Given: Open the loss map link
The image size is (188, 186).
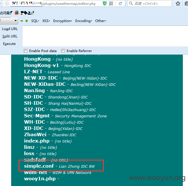Looking at the screenshot, I should click(29, 153).
